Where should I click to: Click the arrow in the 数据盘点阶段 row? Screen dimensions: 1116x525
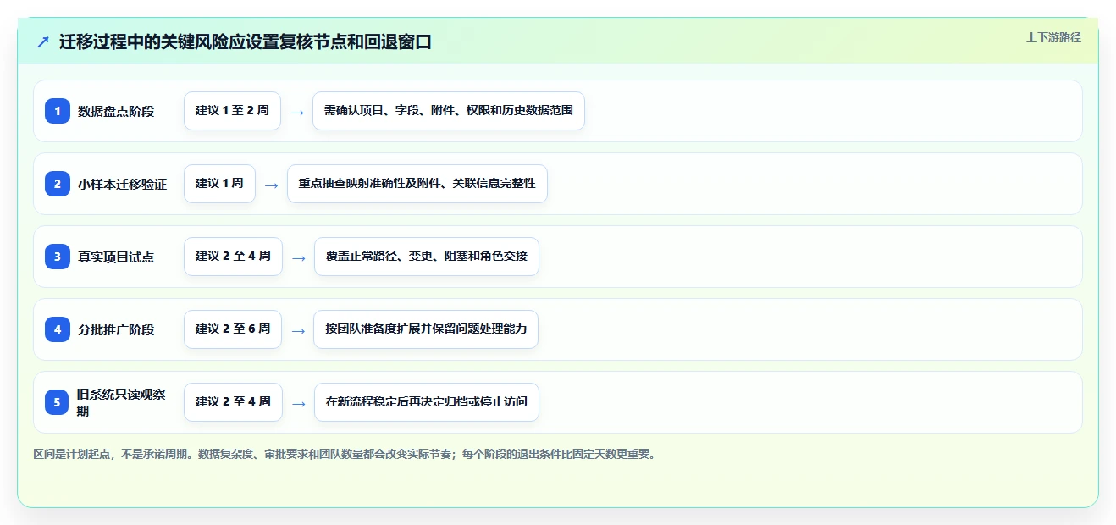pos(297,112)
